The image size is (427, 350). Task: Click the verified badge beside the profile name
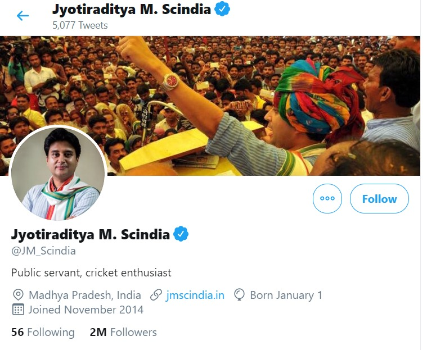pos(181,234)
